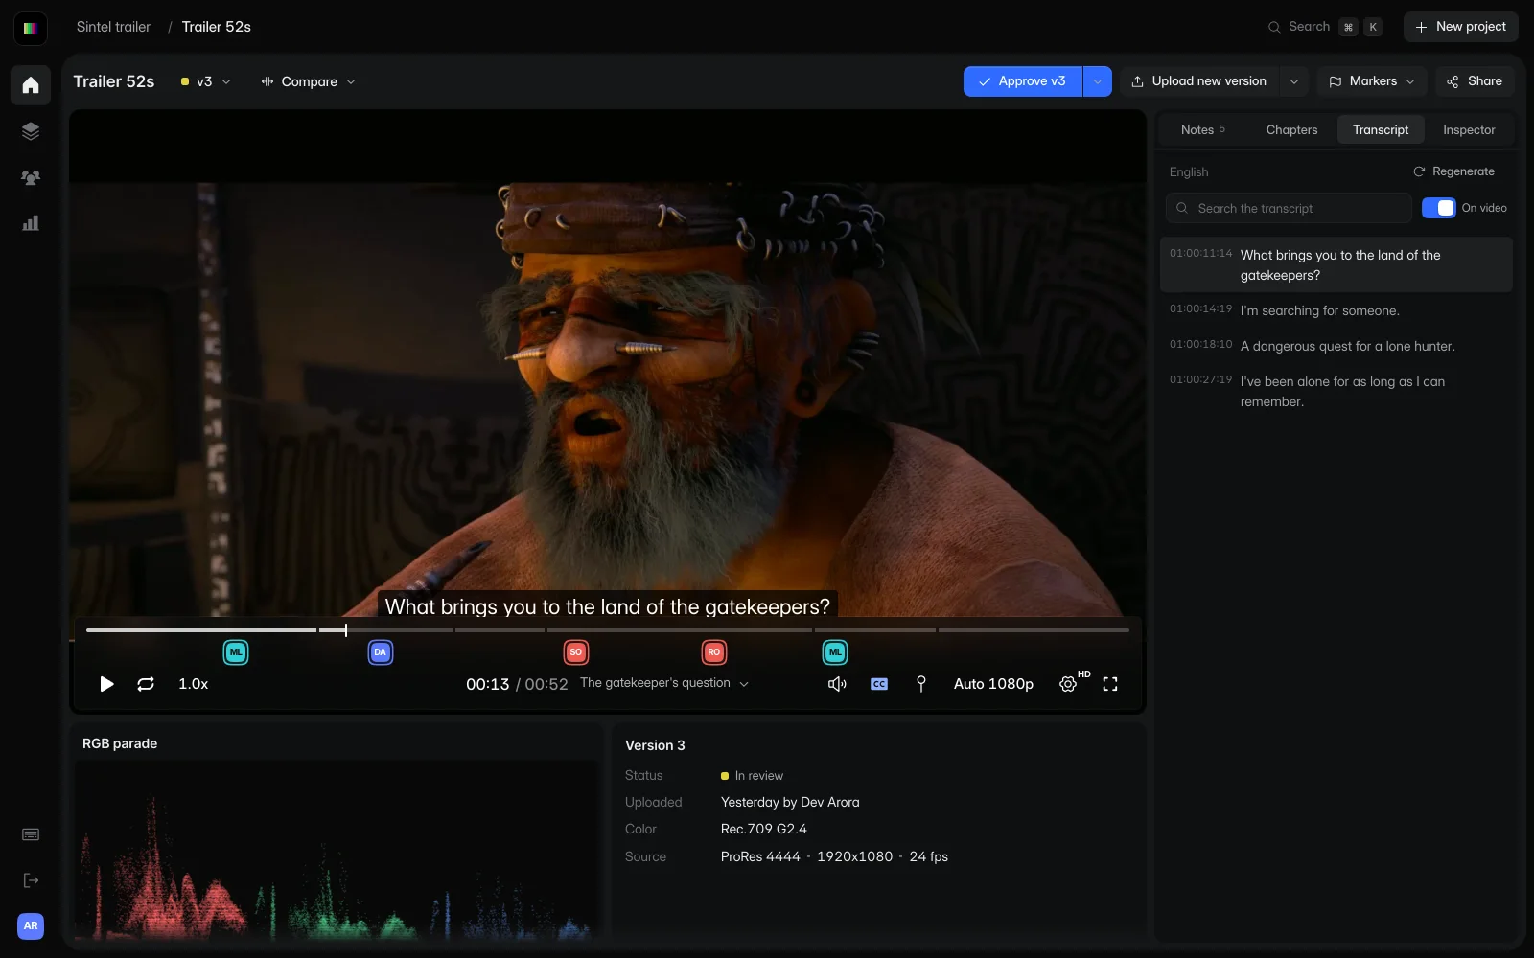Expand the Approve v3 arrow options
The height and width of the screenshot is (958, 1534).
(1098, 81)
